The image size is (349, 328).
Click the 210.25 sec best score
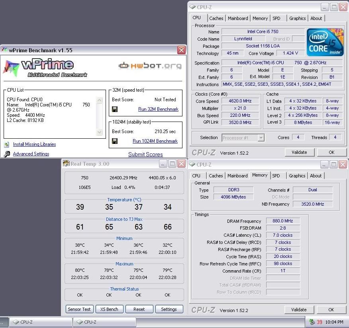coord(165,132)
